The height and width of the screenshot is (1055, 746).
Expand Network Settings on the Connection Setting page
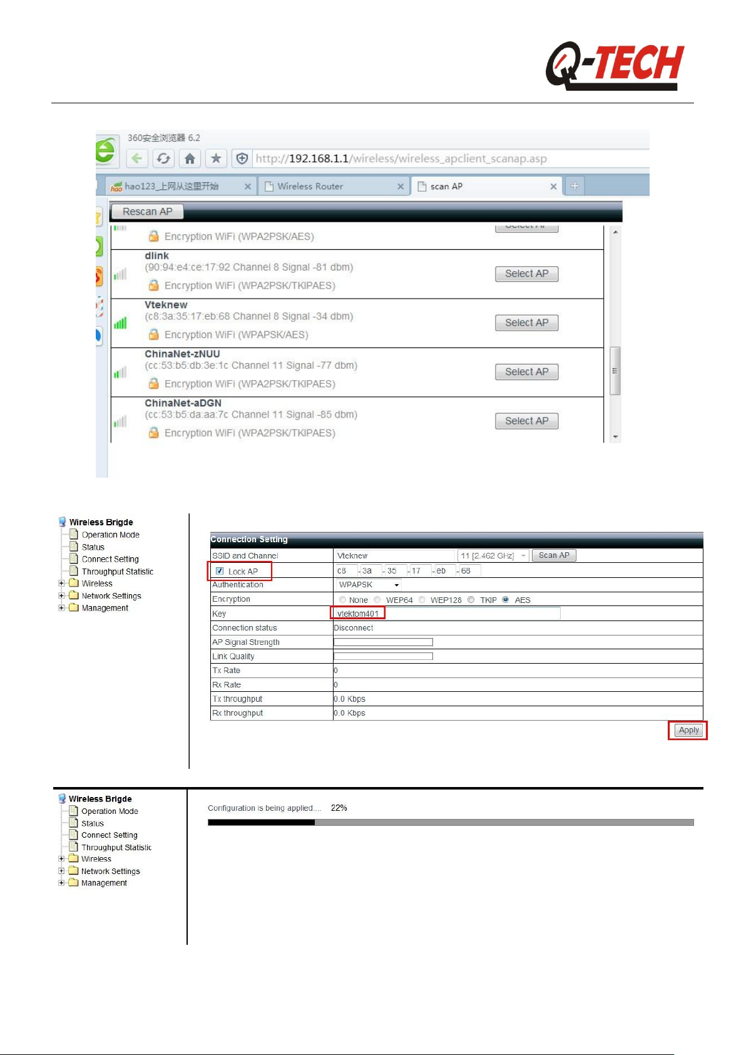61,595
